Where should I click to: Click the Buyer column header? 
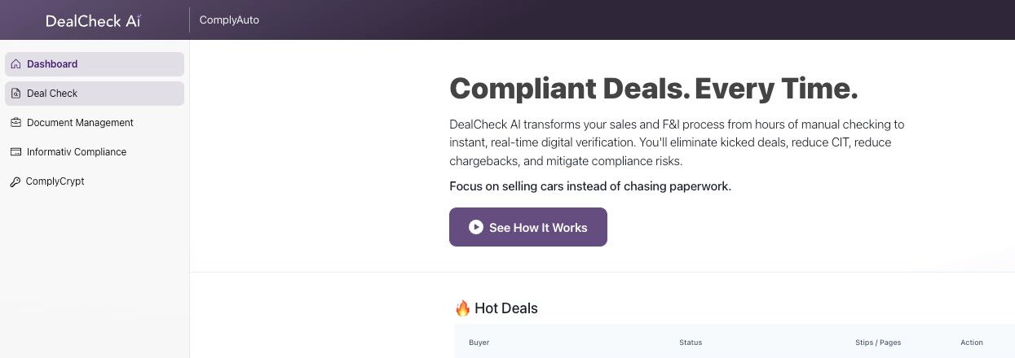click(x=479, y=343)
